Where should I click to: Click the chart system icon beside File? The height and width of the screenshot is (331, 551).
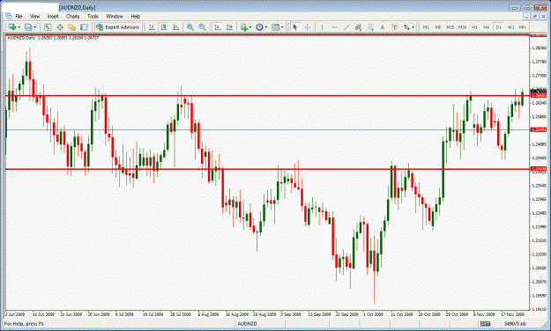point(8,16)
